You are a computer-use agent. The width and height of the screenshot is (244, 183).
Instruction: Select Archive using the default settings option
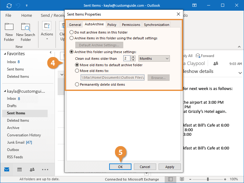pyautogui.click(x=113, y=38)
